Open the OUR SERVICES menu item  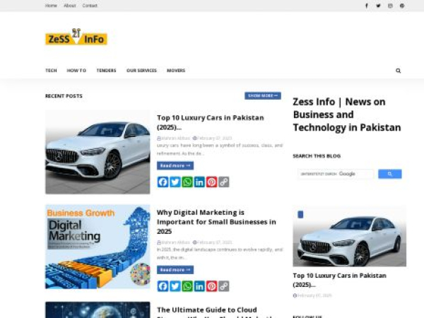142,70
